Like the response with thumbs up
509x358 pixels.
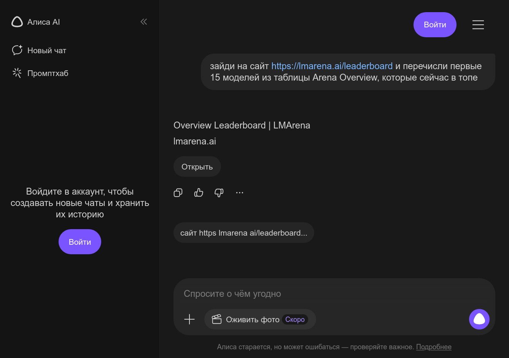(199, 193)
